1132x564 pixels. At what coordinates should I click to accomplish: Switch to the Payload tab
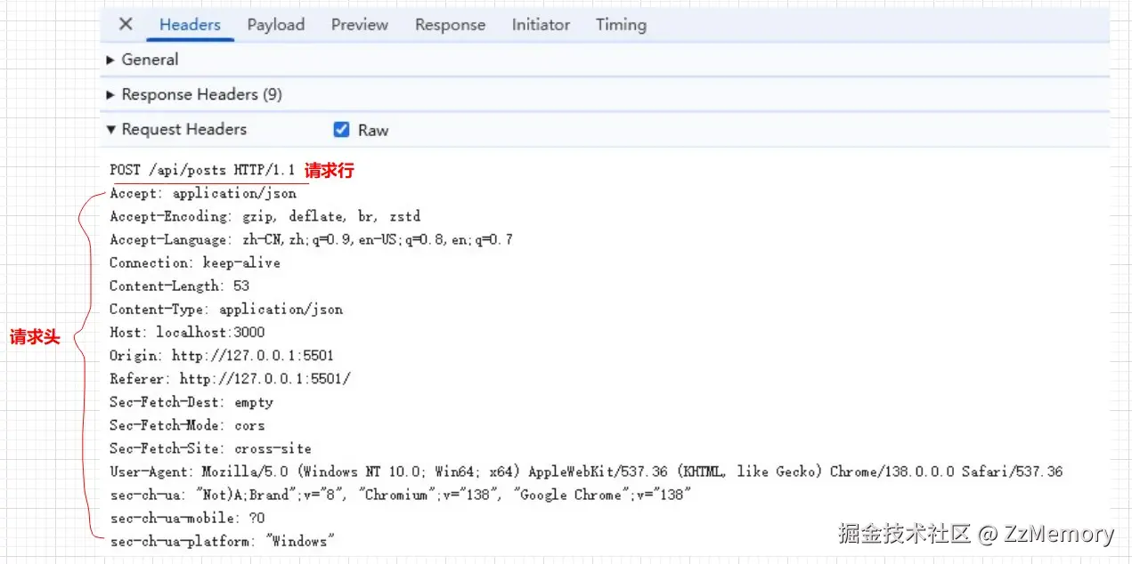275,25
